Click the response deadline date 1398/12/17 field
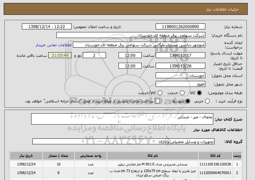 click(180, 55)
